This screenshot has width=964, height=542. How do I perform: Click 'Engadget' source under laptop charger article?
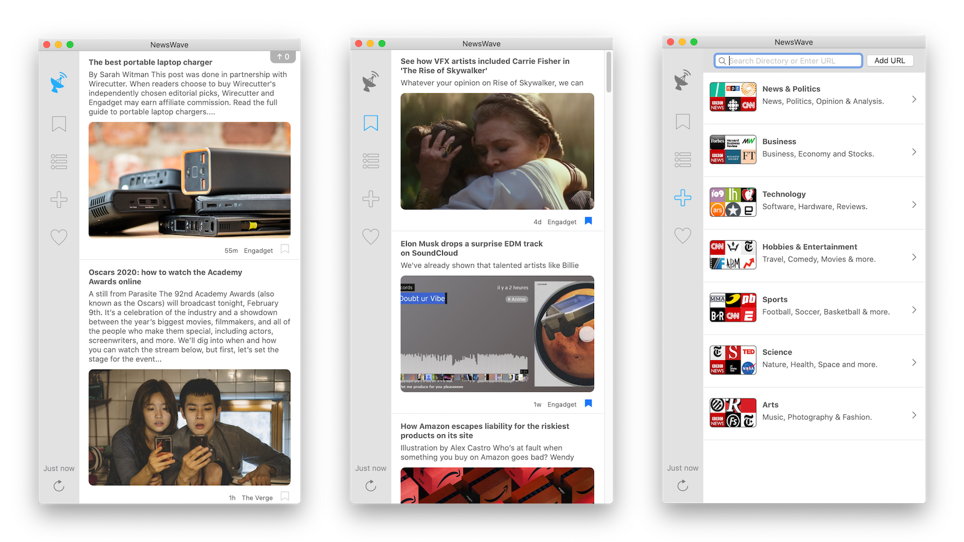[258, 251]
